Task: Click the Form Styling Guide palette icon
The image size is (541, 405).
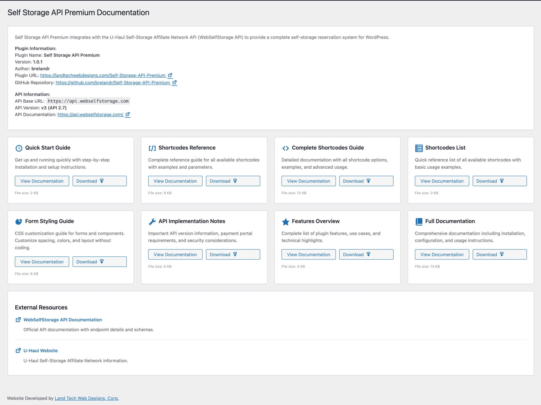Action: (18, 222)
